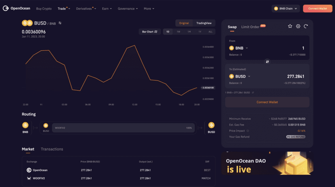Click Connect Wallet in top bar

(317, 8)
